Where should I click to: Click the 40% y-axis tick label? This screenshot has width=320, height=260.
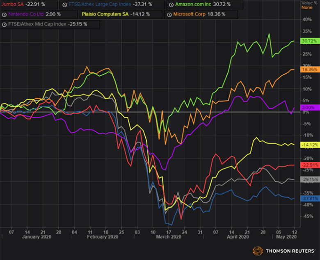(307, 20)
